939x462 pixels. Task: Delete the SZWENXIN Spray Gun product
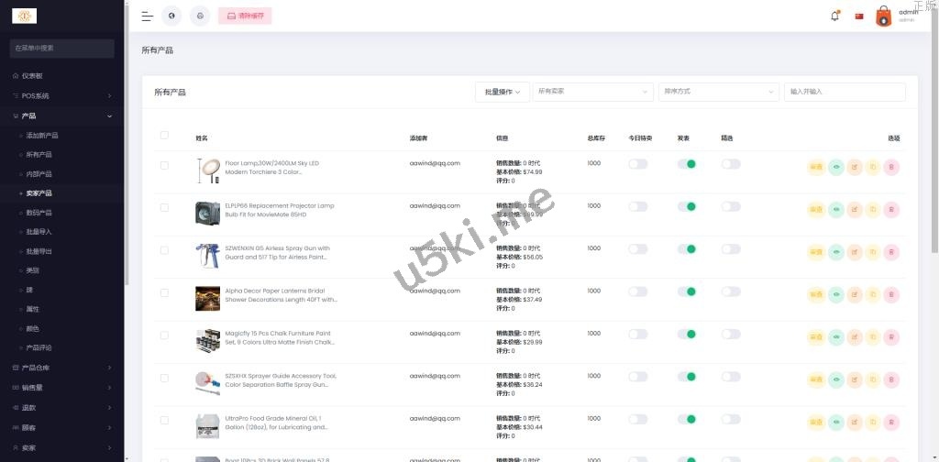pos(891,252)
